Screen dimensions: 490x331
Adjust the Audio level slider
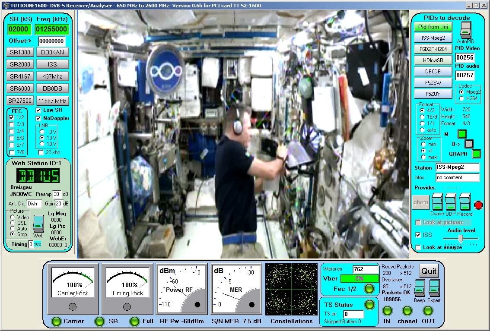461,238
